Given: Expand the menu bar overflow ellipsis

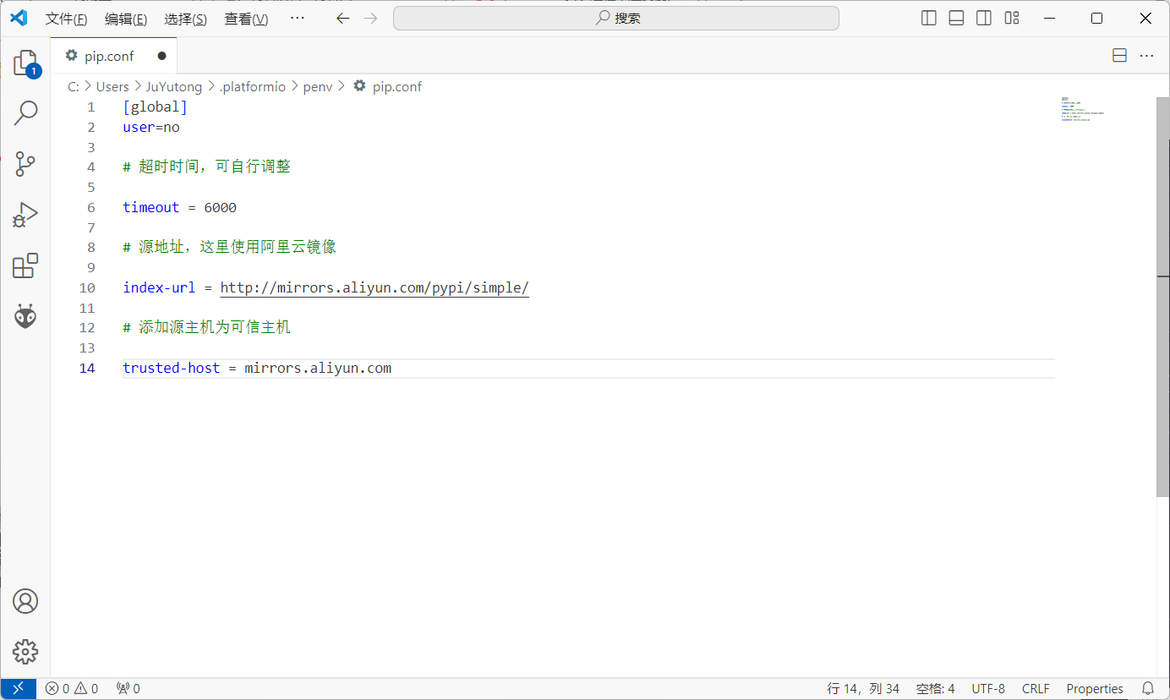Looking at the screenshot, I should 297,18.
